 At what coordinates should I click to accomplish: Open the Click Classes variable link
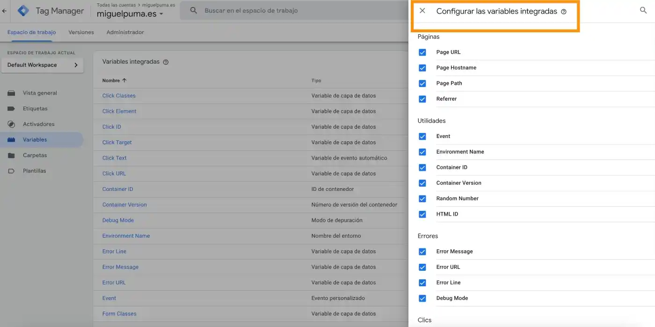pyautogui.click(x=119, y=96)
